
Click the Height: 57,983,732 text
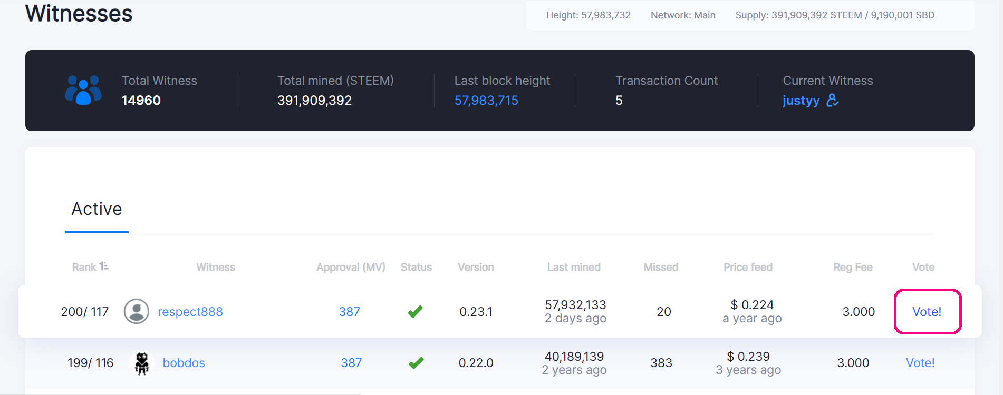589,15
